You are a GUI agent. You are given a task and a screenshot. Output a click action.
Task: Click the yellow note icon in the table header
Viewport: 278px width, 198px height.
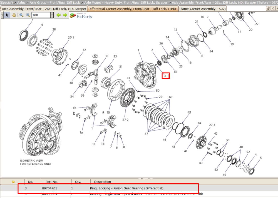[13, 182]
